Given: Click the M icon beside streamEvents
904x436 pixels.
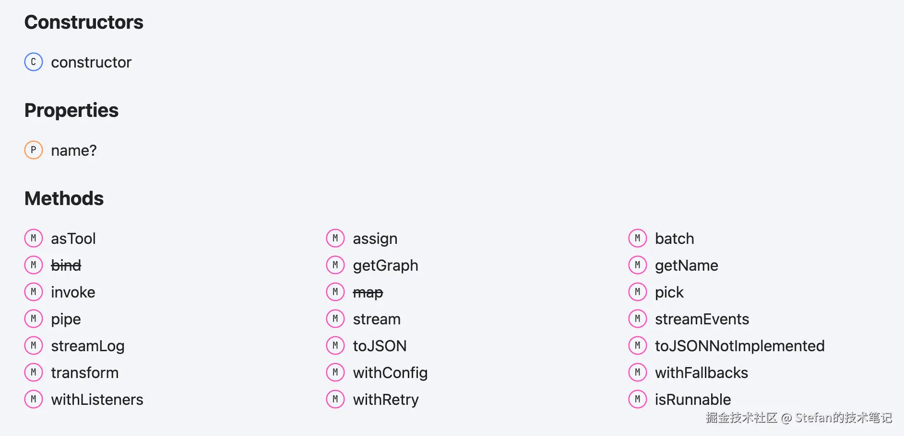Looking at the screenshot, I should [638, 319].
